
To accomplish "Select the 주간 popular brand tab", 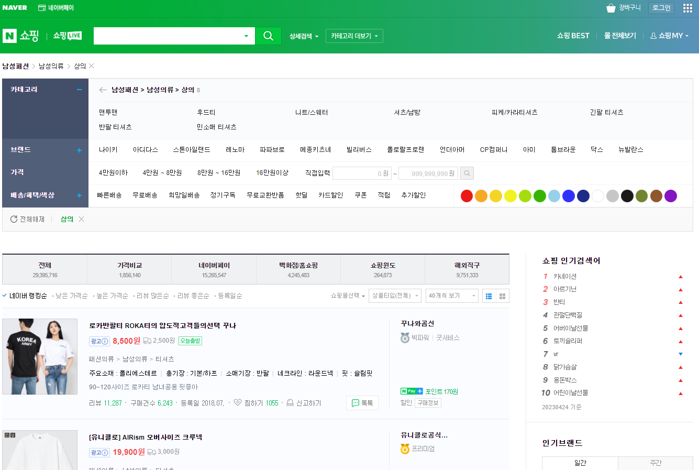I will coord(656,463).
